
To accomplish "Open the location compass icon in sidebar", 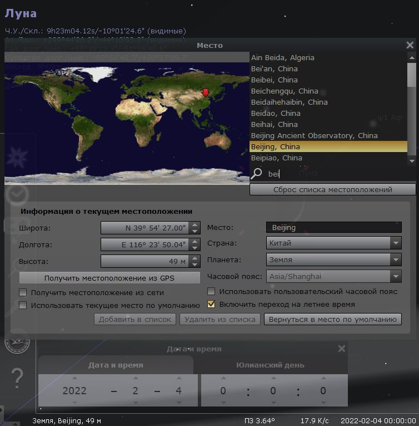I will point(17,341).
